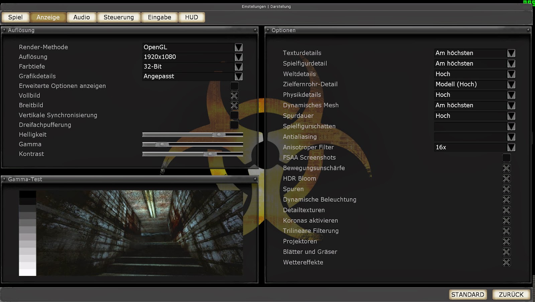Viewport: 535px width, 302px height.
Task: Open the Antialiasing dropdown
Action: 511,137
